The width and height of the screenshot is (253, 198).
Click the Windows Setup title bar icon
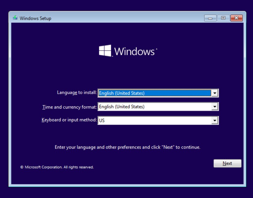[x=15, y=18]
